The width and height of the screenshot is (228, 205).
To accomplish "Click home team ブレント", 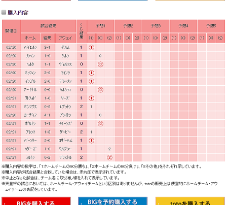I will pos(30,132).
